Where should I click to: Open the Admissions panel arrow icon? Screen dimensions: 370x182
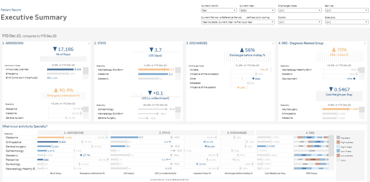click(89, 44)
